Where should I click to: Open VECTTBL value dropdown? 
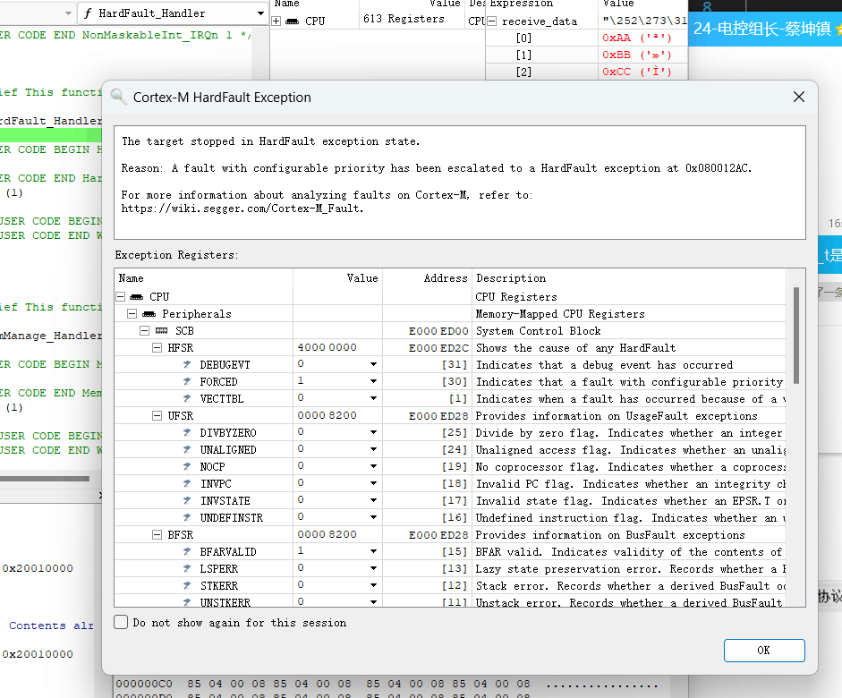coord(372,398)
